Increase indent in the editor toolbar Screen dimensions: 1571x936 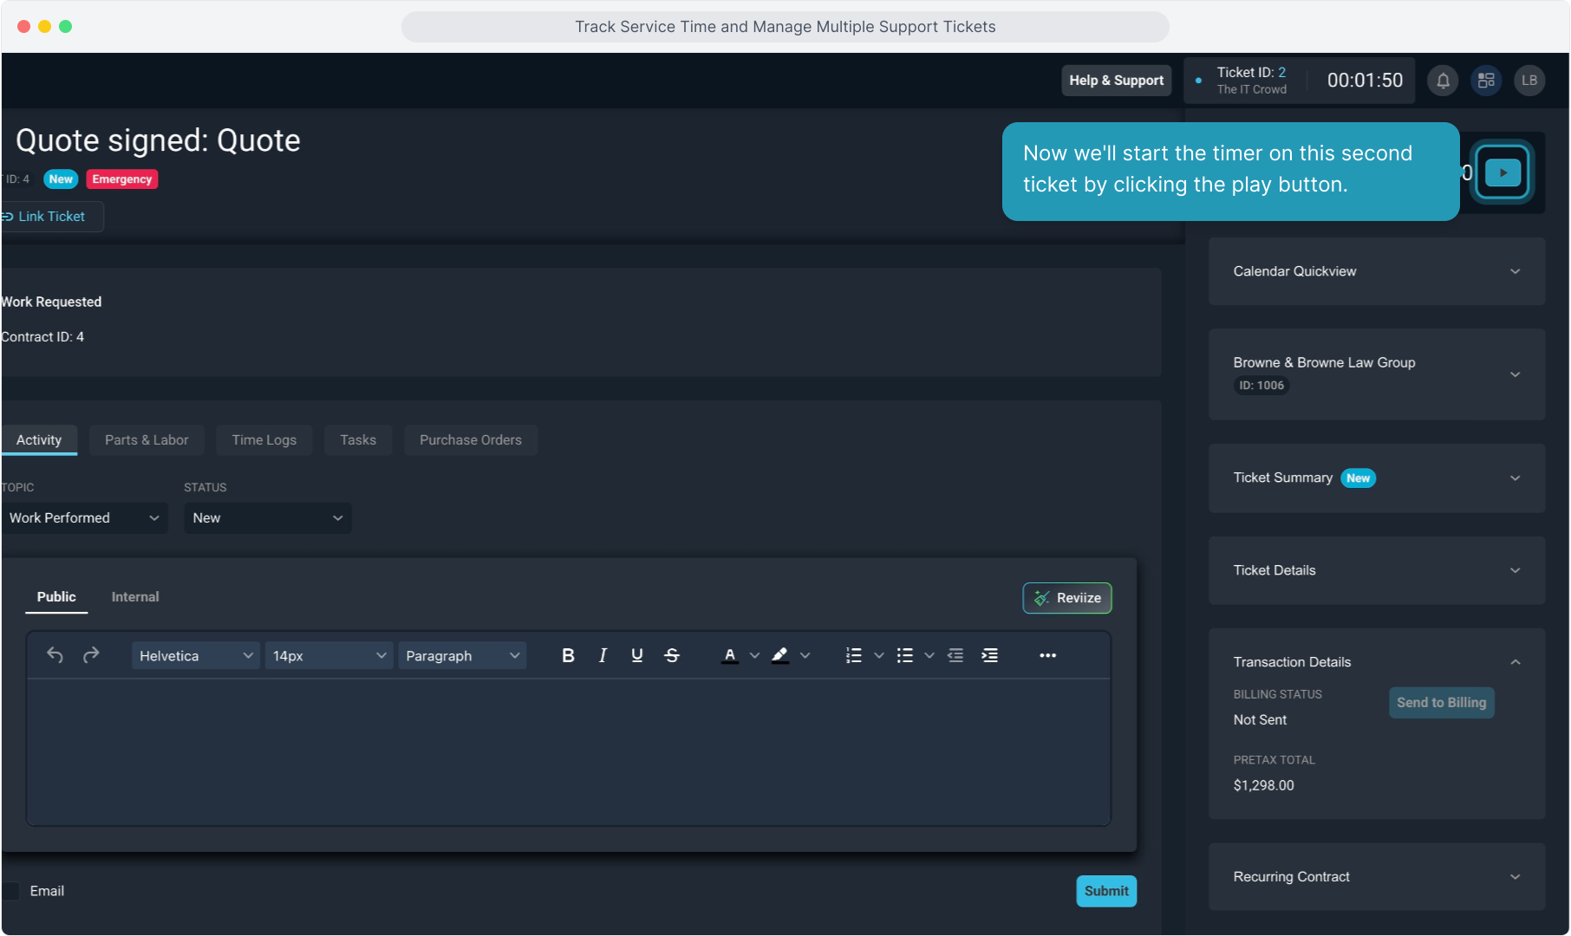[989, 656]
